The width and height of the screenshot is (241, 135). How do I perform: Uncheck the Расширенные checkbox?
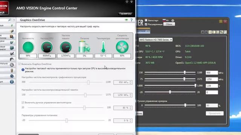click(146, 24)
